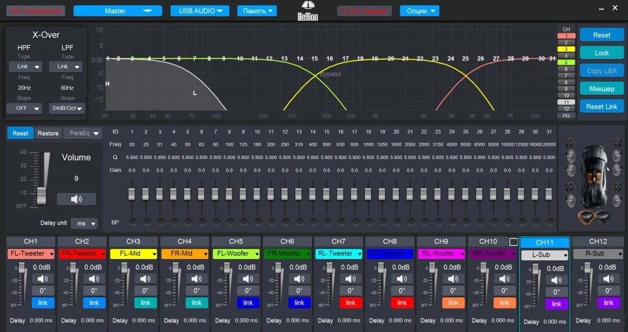Select the CH11 channel header

pyautogui.click(x=544, y=243)
